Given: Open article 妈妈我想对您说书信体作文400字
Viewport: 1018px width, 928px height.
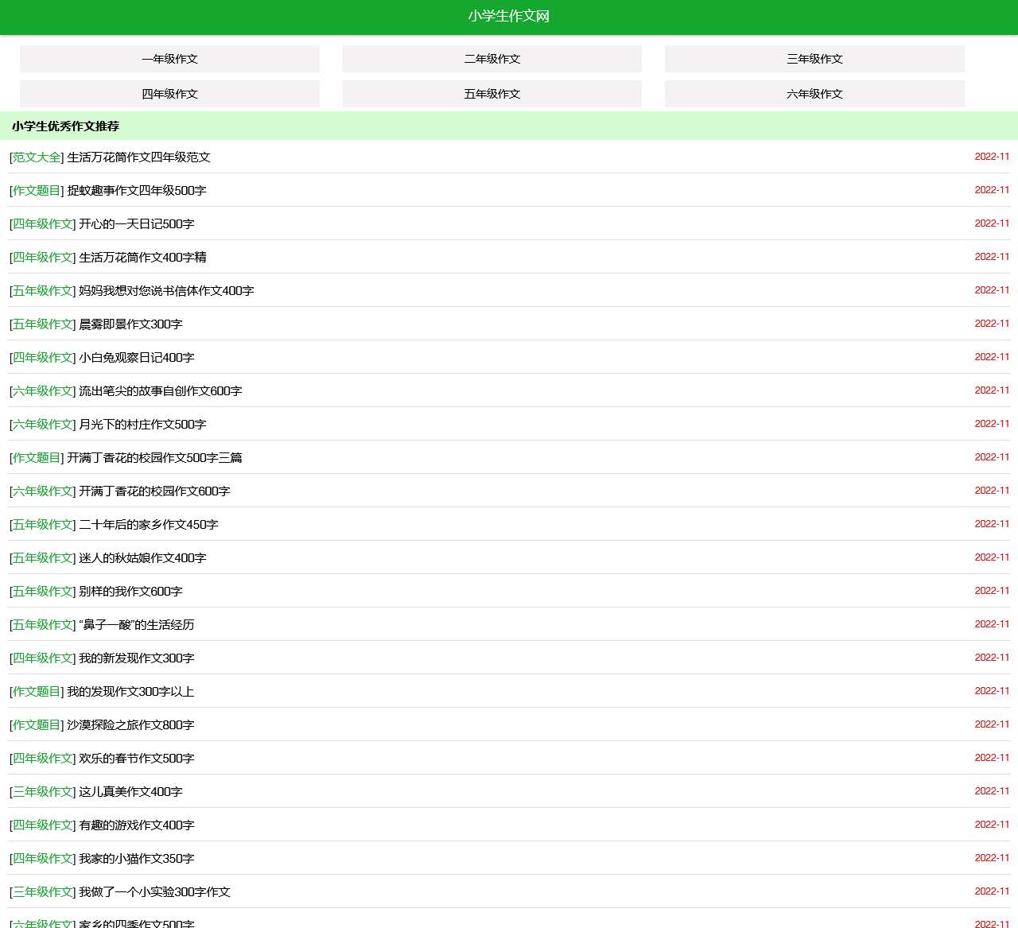Looking at the screenshot, I should coord(166,291).
